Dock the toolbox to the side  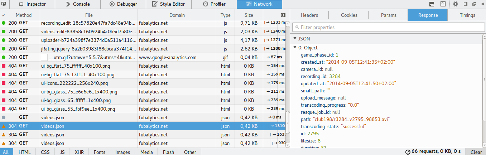[x=466, y=4]
